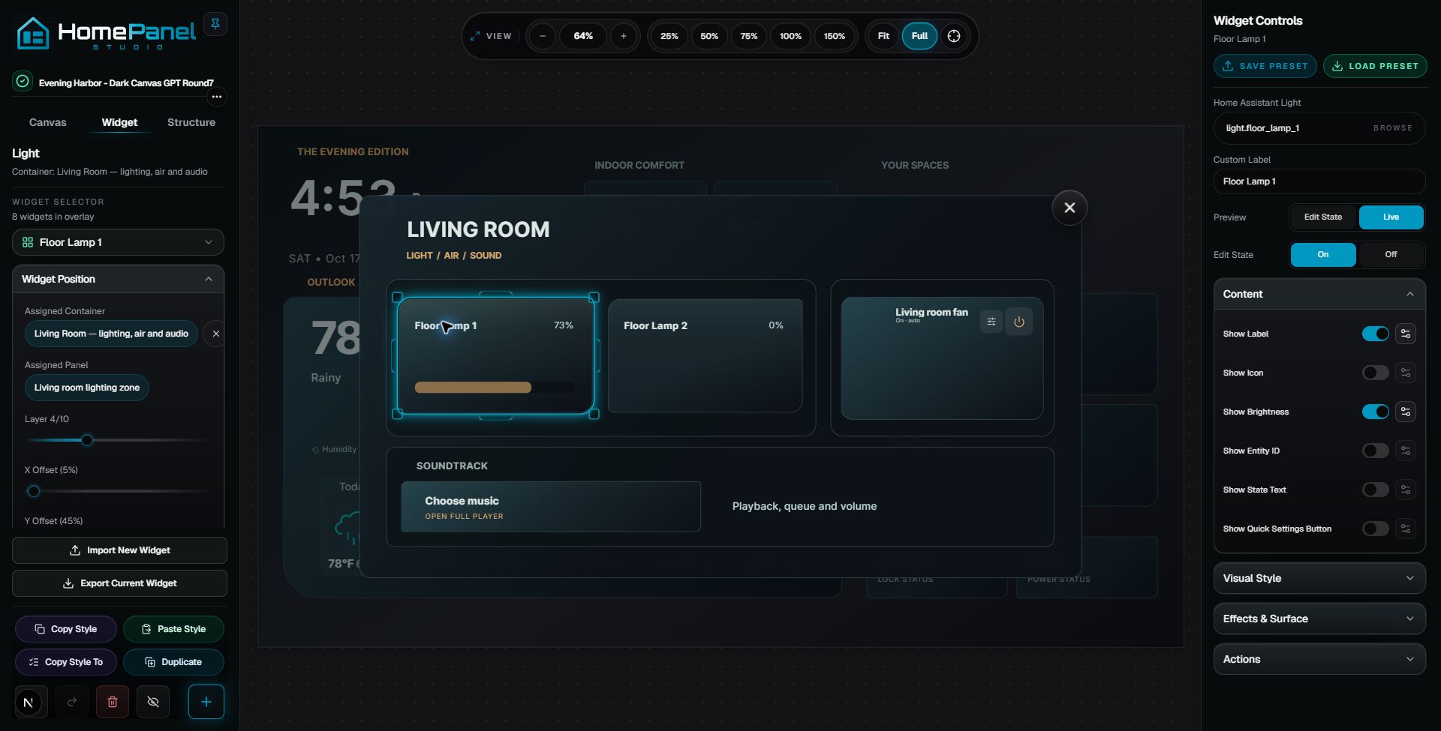Click the Floor Lamp 1 brightness bar

coord(495,388)
